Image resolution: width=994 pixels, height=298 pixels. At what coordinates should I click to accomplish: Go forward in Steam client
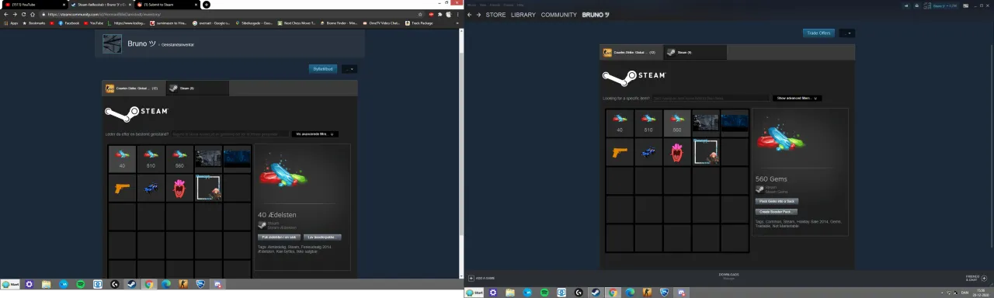[478, 15]
